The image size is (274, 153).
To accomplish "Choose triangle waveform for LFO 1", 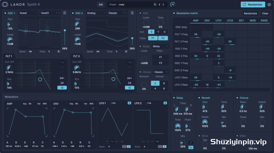I will 112,141.
